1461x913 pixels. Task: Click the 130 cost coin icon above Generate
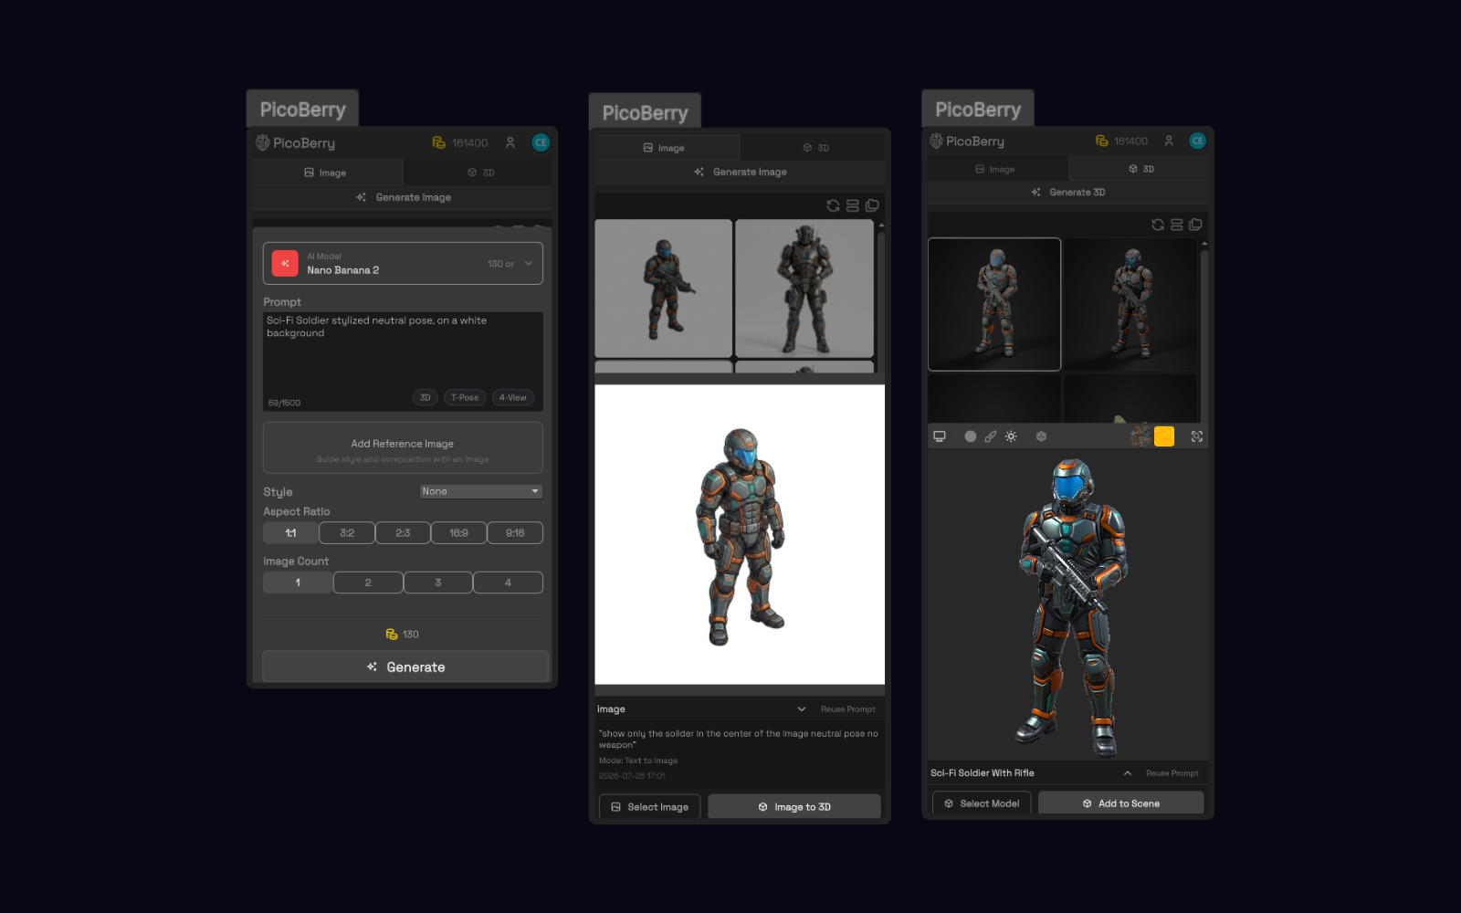coord(392,634)
